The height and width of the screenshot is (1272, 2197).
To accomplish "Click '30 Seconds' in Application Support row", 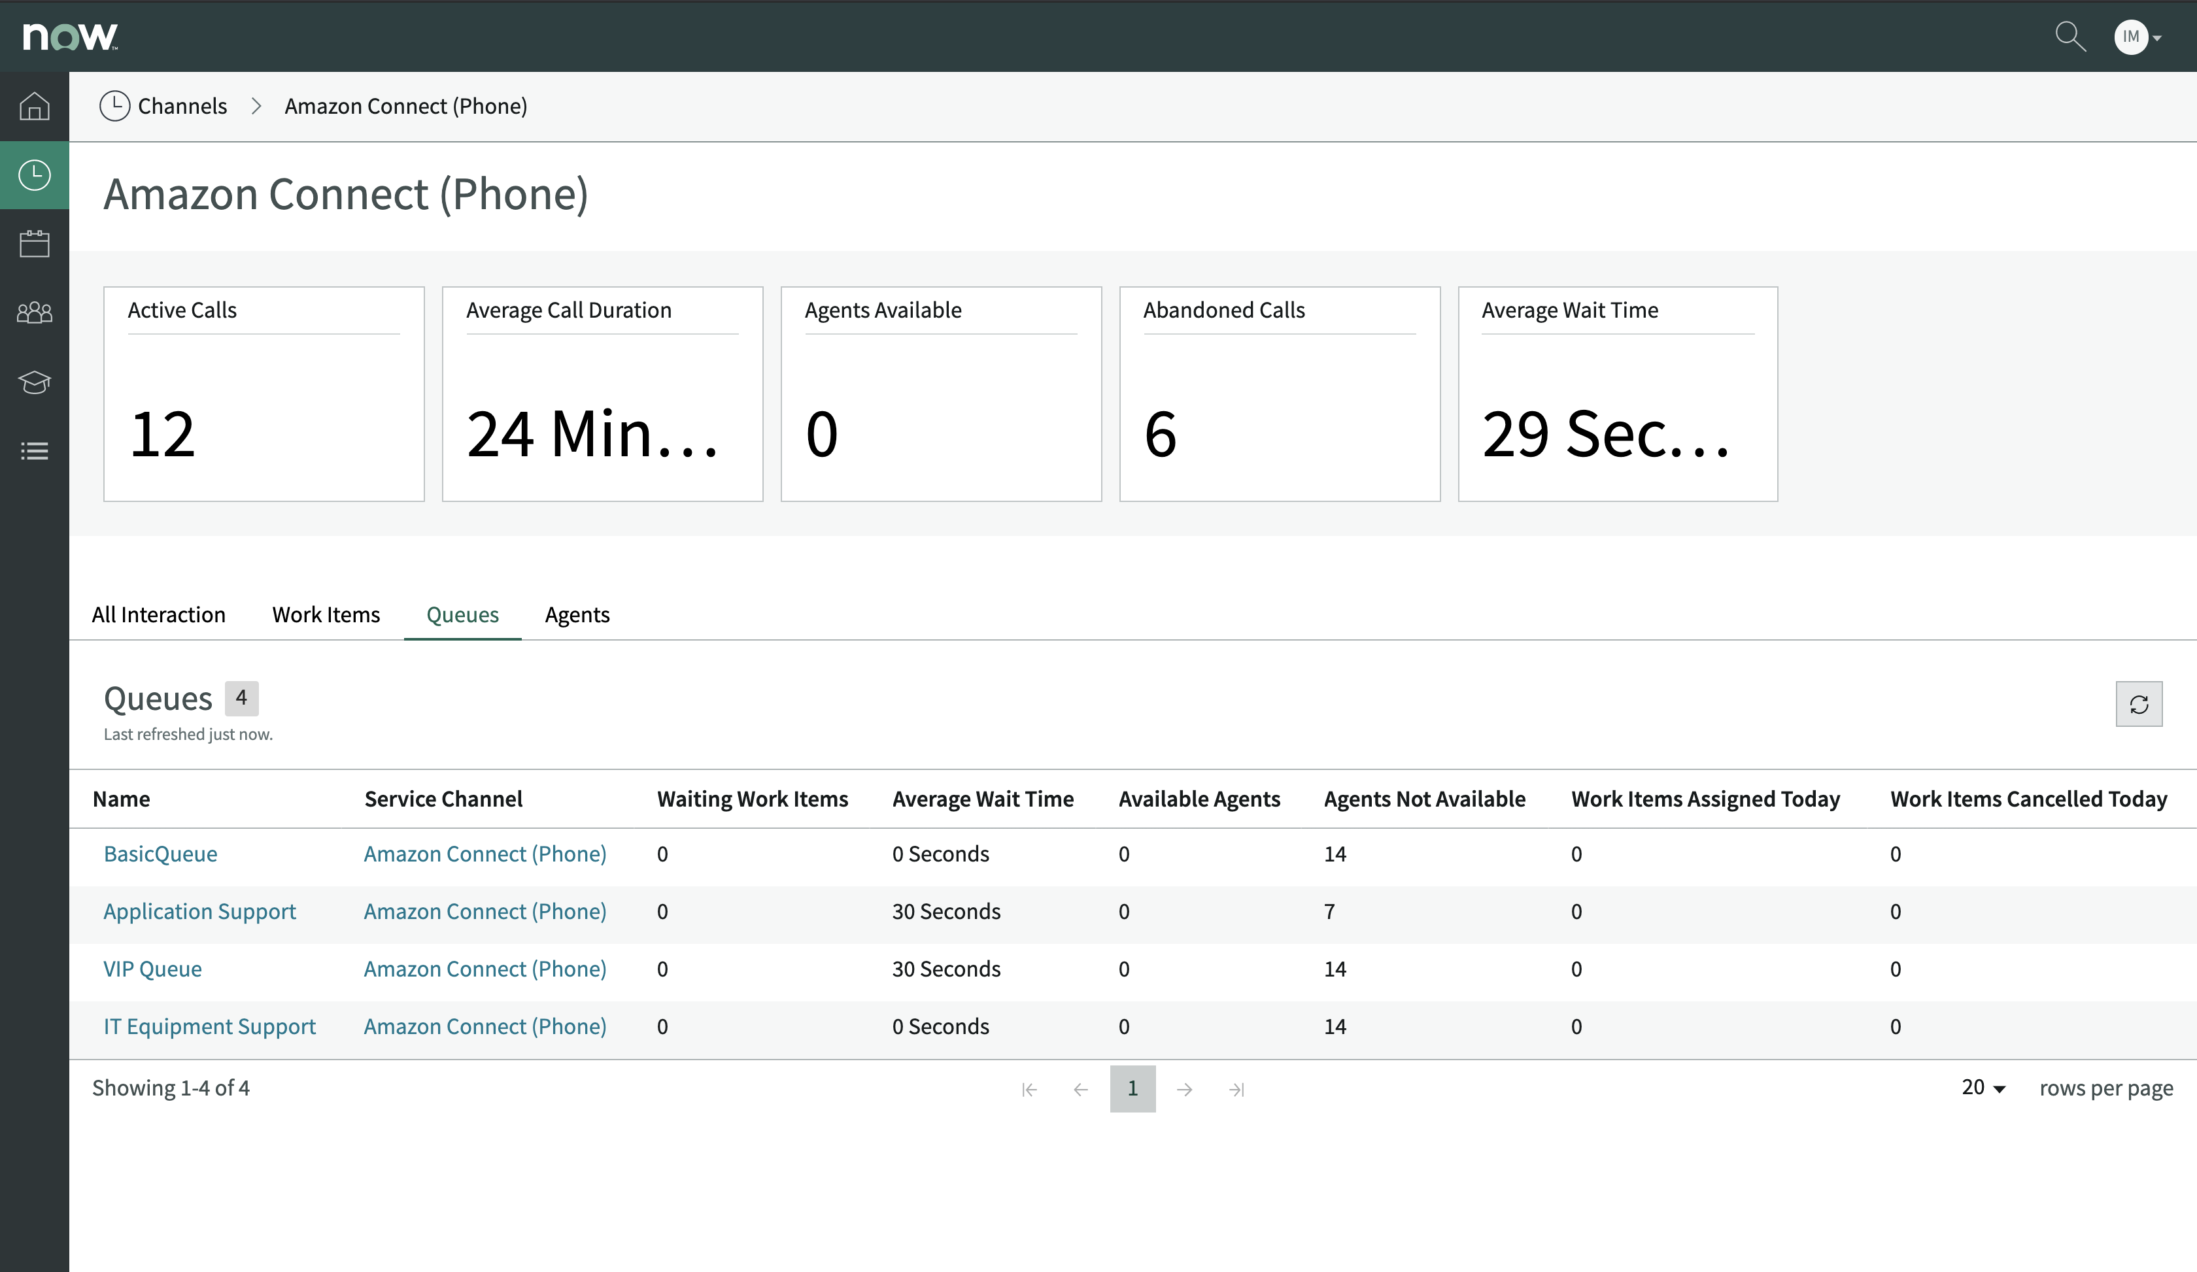I will [946, 911].
